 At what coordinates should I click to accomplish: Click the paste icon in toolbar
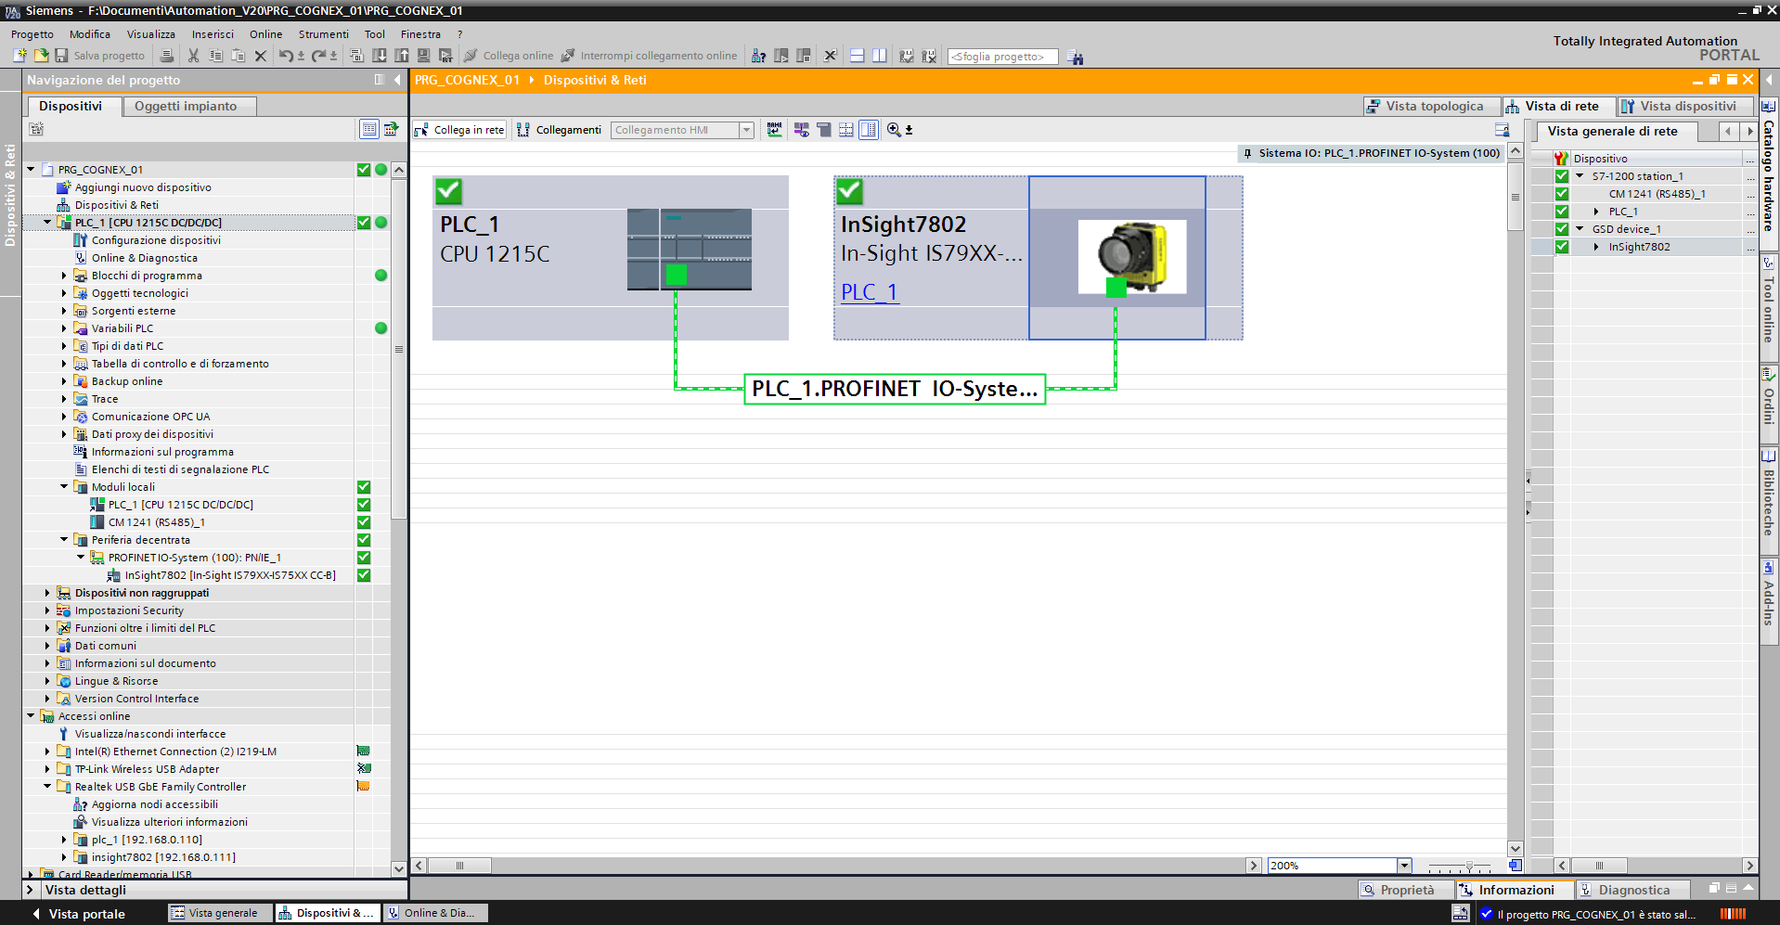pyautogui.click(x=238, y=56)
